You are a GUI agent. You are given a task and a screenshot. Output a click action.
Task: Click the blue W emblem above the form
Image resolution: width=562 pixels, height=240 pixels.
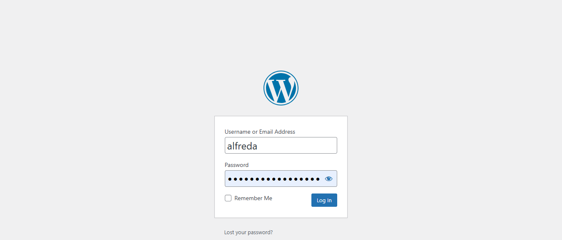[281, 88]
